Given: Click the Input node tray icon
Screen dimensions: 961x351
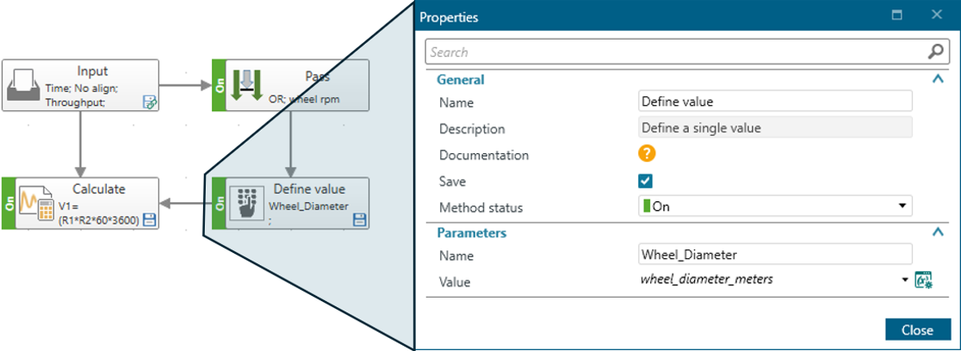Looking at the screenshot, I should coord(24,85).
